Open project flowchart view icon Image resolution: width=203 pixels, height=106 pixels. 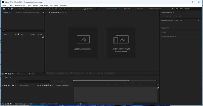click(43, 37)
